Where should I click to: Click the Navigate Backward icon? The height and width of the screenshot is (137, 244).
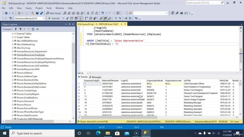6,13
